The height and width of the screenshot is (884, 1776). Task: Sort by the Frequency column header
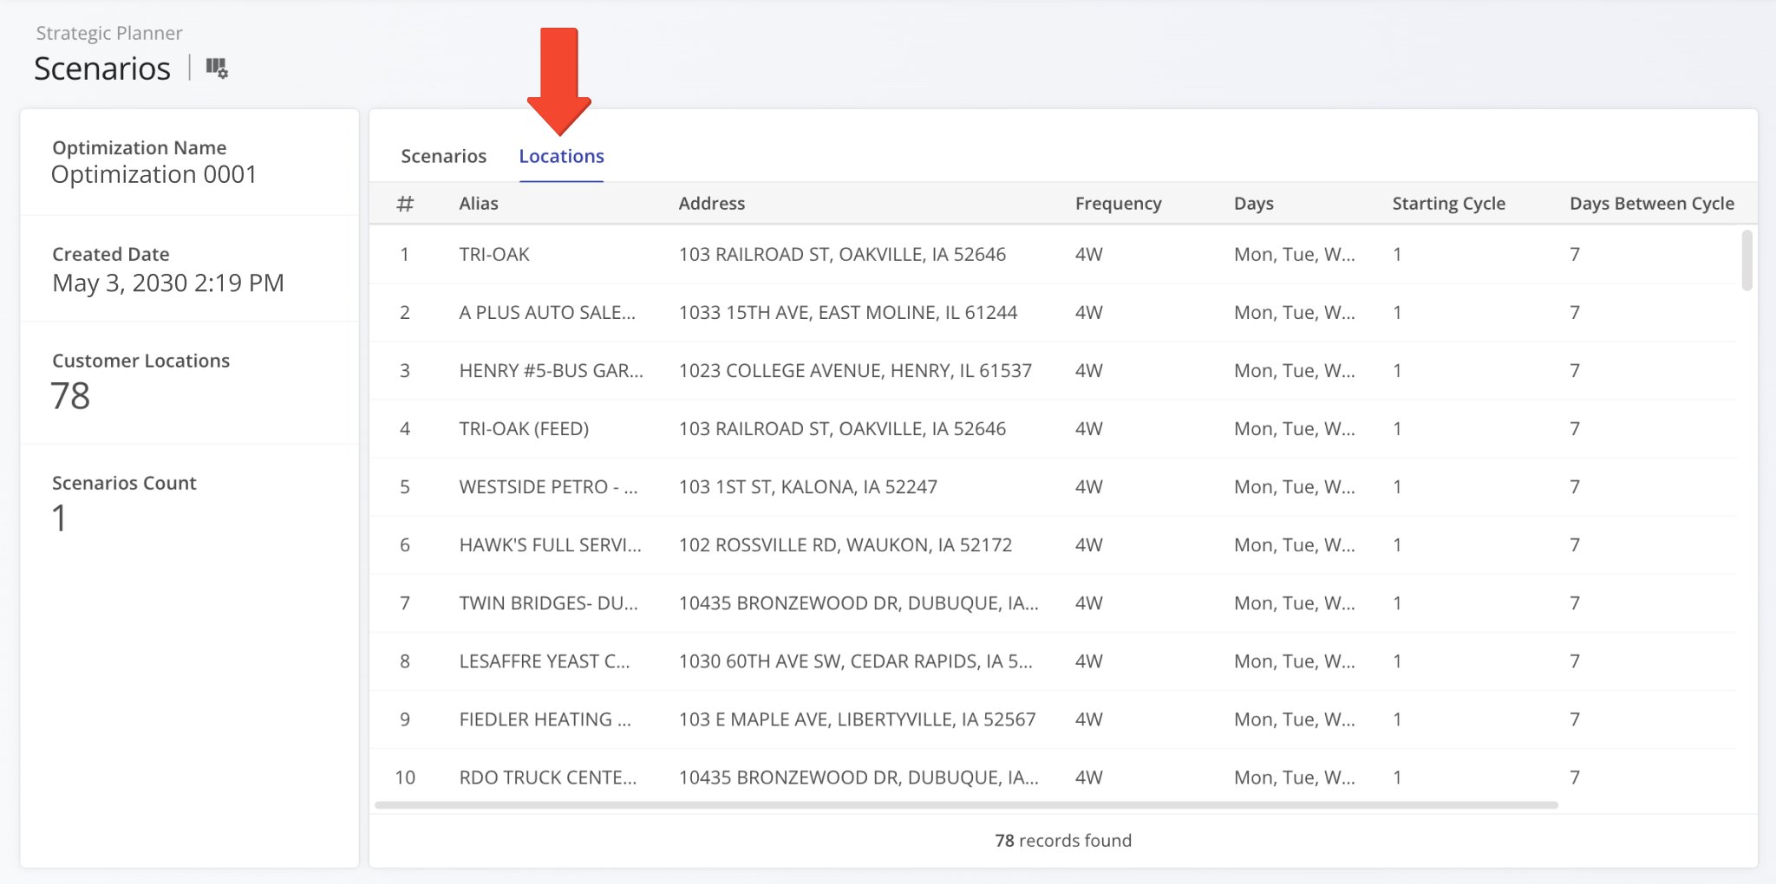pyautogui.click(x=1118, y=203)
